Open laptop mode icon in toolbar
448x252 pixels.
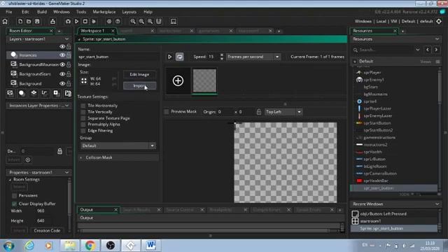coord(174,22)
